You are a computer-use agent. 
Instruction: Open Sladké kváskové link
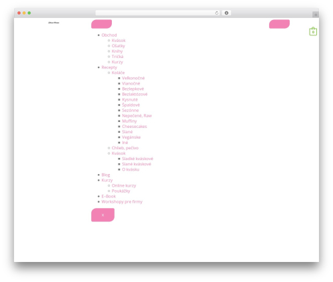click(137, 159)
